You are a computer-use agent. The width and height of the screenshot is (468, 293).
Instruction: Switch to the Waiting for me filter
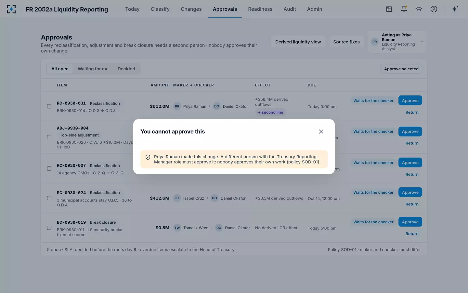tap(93, 69)
